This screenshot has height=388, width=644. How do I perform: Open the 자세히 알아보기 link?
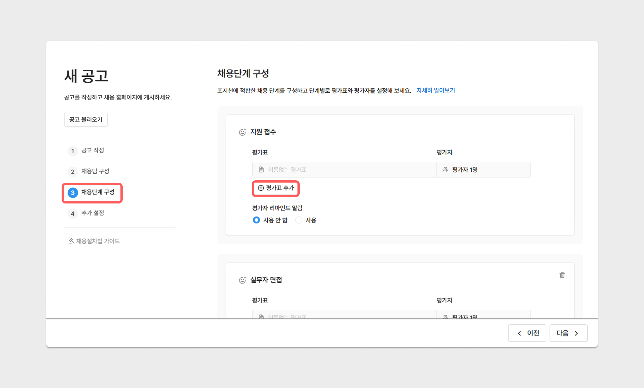(435, 90)
